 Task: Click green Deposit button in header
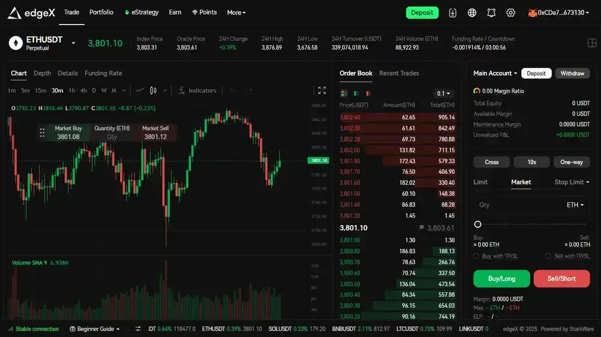point(422,13)
